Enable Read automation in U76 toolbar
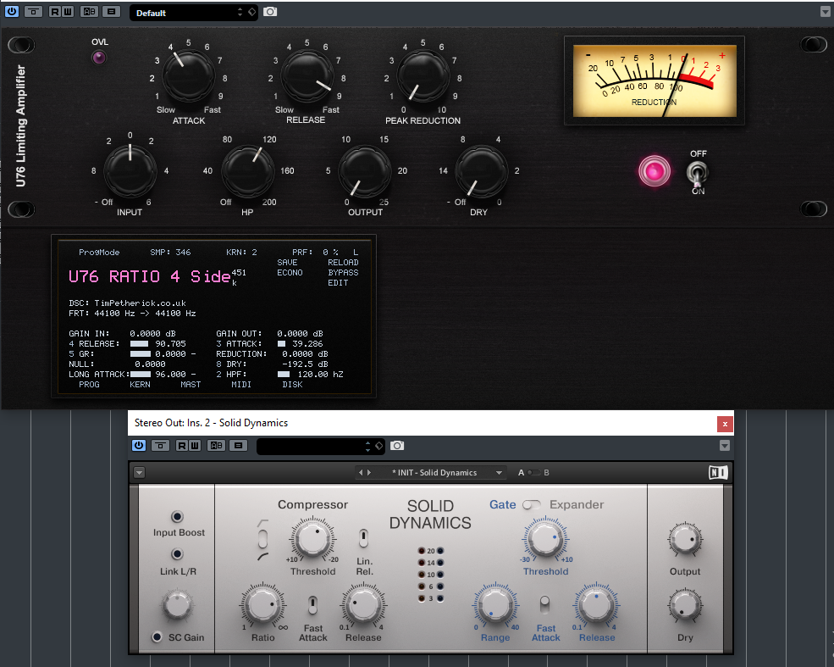This screenshot has height=667, width=834. point(55,11)
